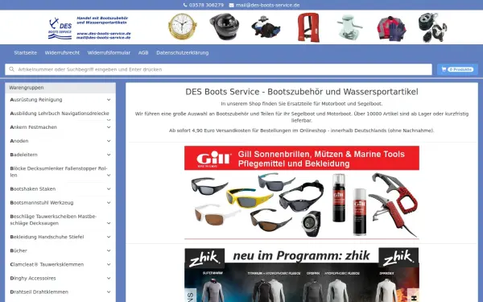Select Drahtseil Drahtklemmen category
The height and width of the screenshot is (302, 483).
pos(39,292)
